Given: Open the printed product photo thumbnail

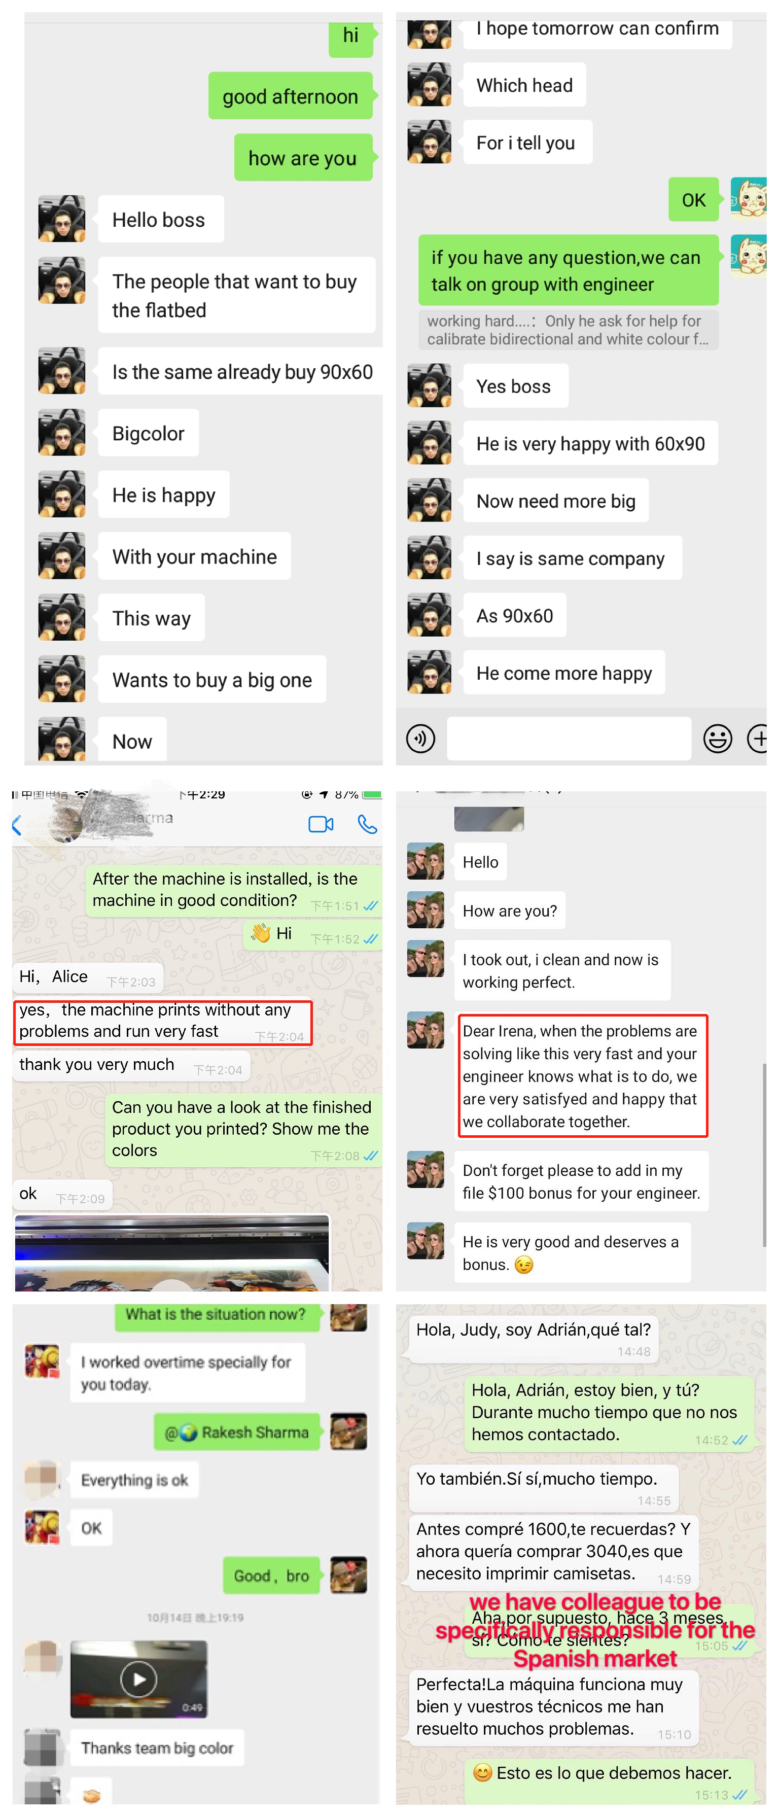Looking at the screenshot, I should coord(171,1252).
